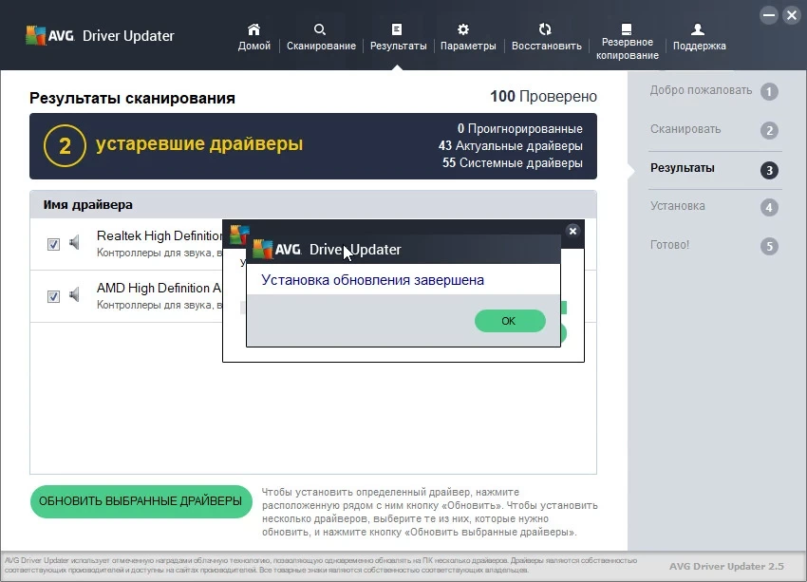Image resolution: width=807 pixels, height=582 pixels.
Task: Select Сканировать step in sidebar
Action: 685,129
